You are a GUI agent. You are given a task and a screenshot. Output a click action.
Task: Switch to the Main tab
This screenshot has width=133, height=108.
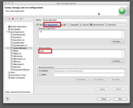tap(40, 25)
